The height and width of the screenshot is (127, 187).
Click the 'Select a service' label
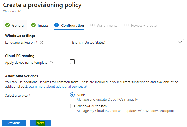(x=16, y=96)
